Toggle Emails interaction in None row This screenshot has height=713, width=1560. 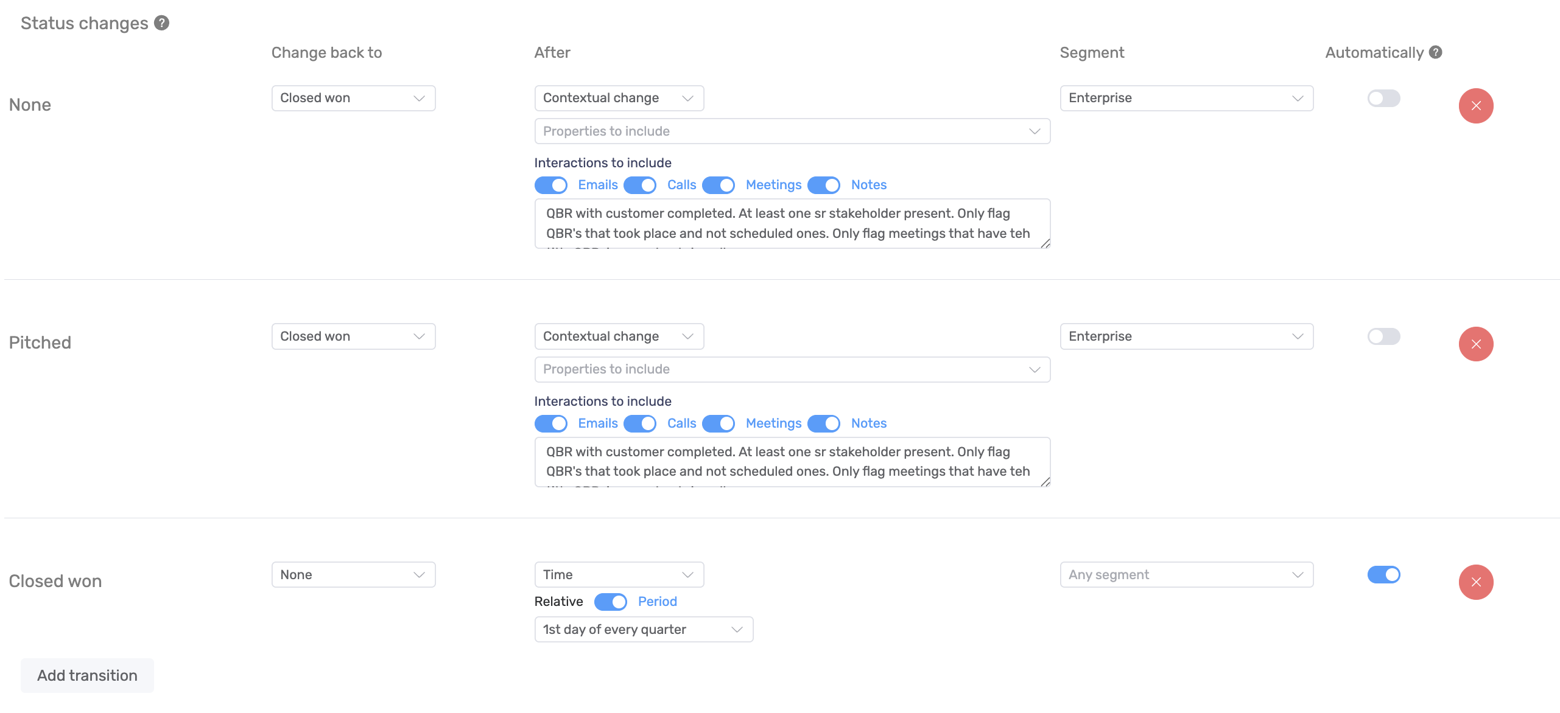pos(550,185)
